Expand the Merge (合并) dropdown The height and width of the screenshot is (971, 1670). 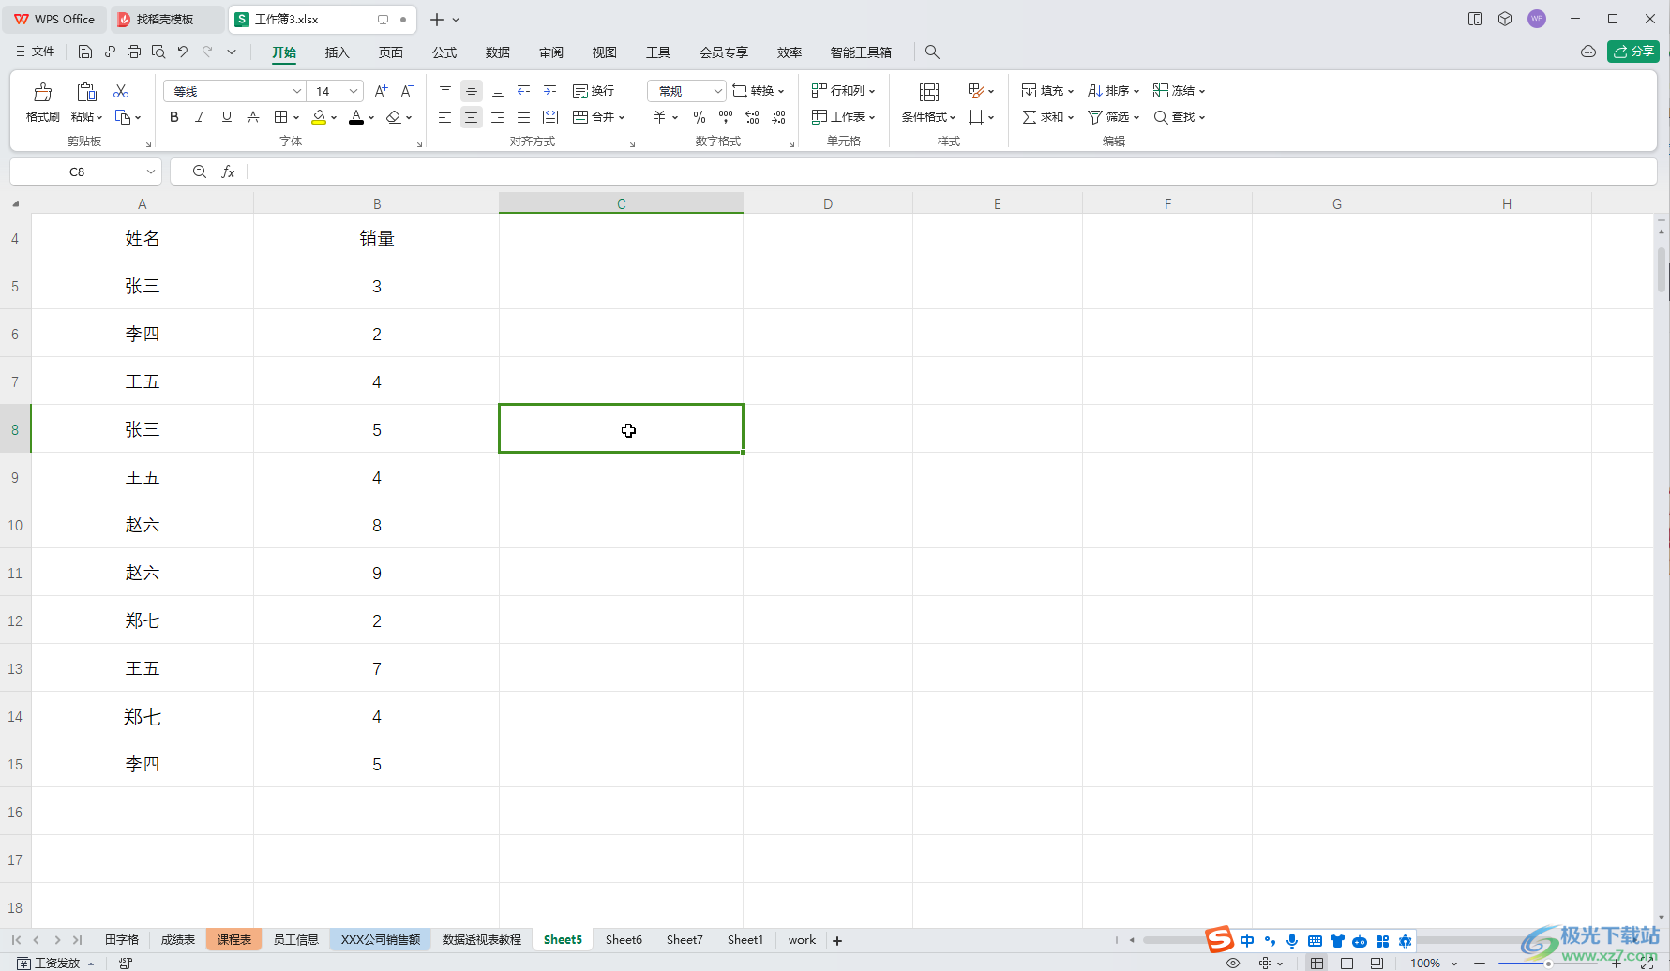[622, 117]
